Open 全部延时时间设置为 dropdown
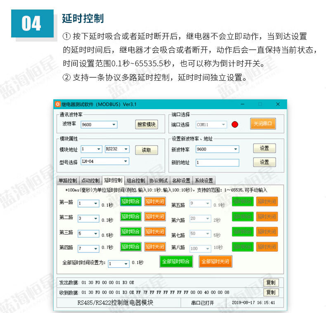Viewport: 326px width, 313px height. click(x=119, y=264)
